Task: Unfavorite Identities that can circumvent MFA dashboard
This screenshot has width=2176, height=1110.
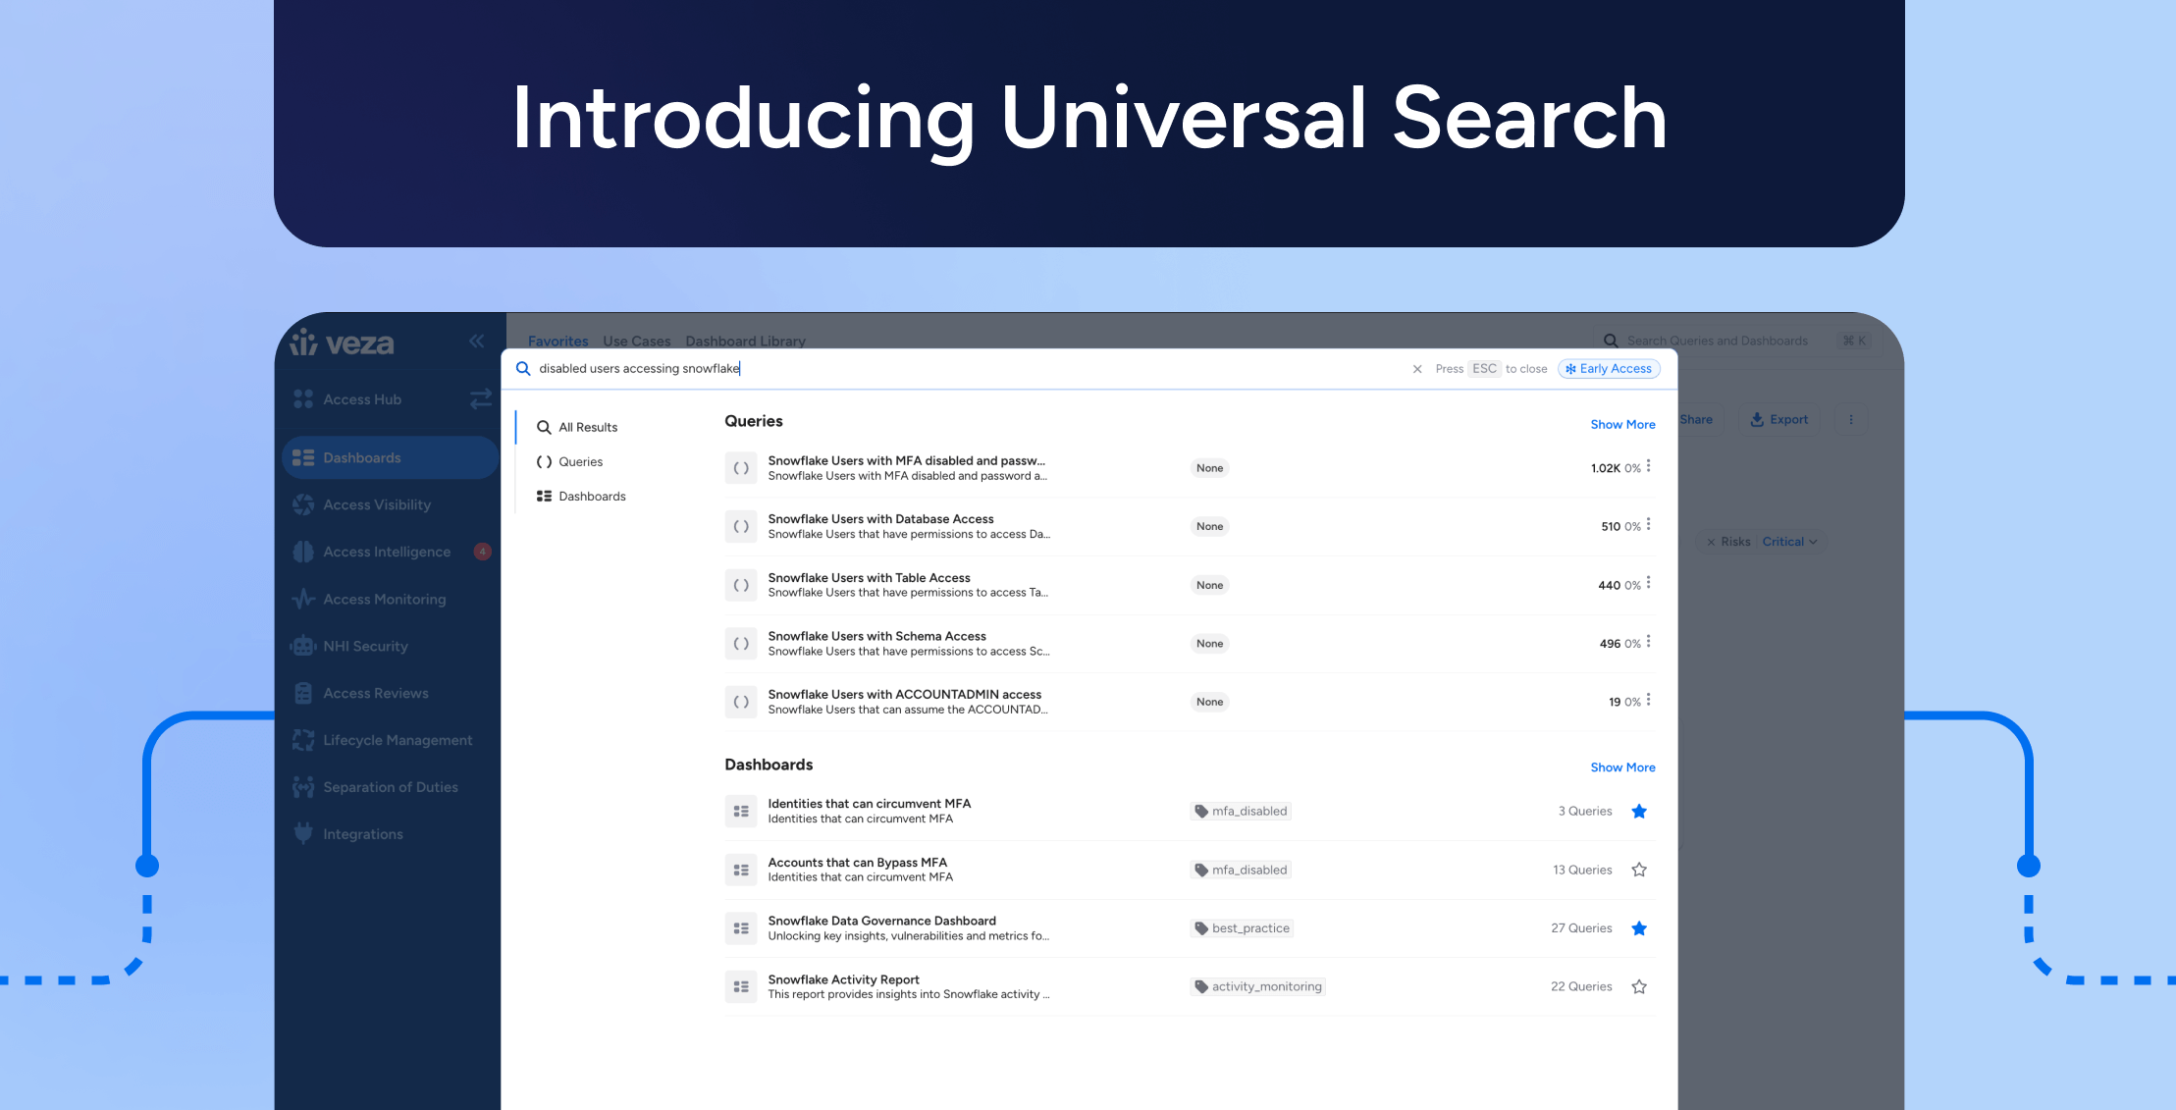Action: pyautogui.click(x=1639, y=811)
